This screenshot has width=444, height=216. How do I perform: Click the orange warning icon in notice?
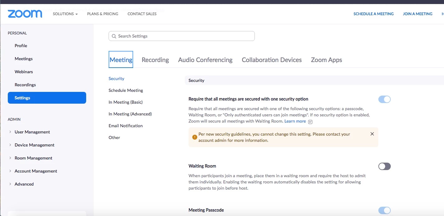coord(194,137)
